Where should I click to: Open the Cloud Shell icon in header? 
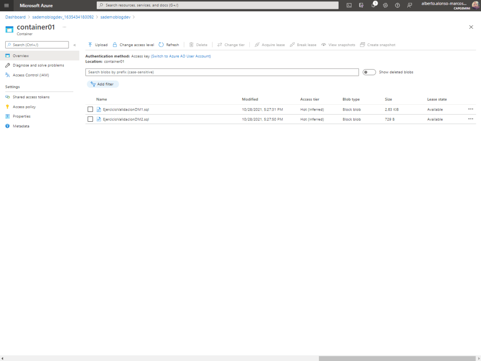349,5
